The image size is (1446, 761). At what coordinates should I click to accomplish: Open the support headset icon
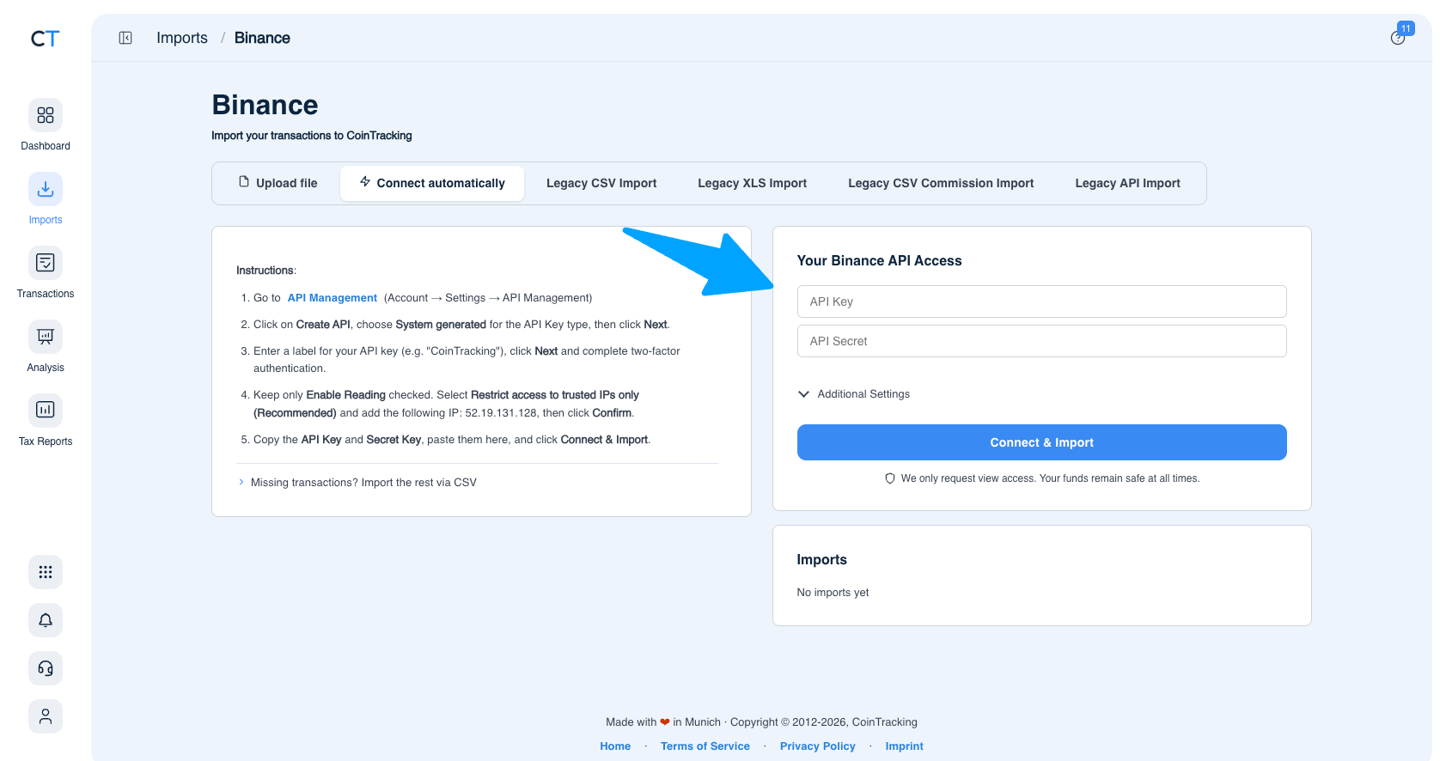click(x=46, y=668)
